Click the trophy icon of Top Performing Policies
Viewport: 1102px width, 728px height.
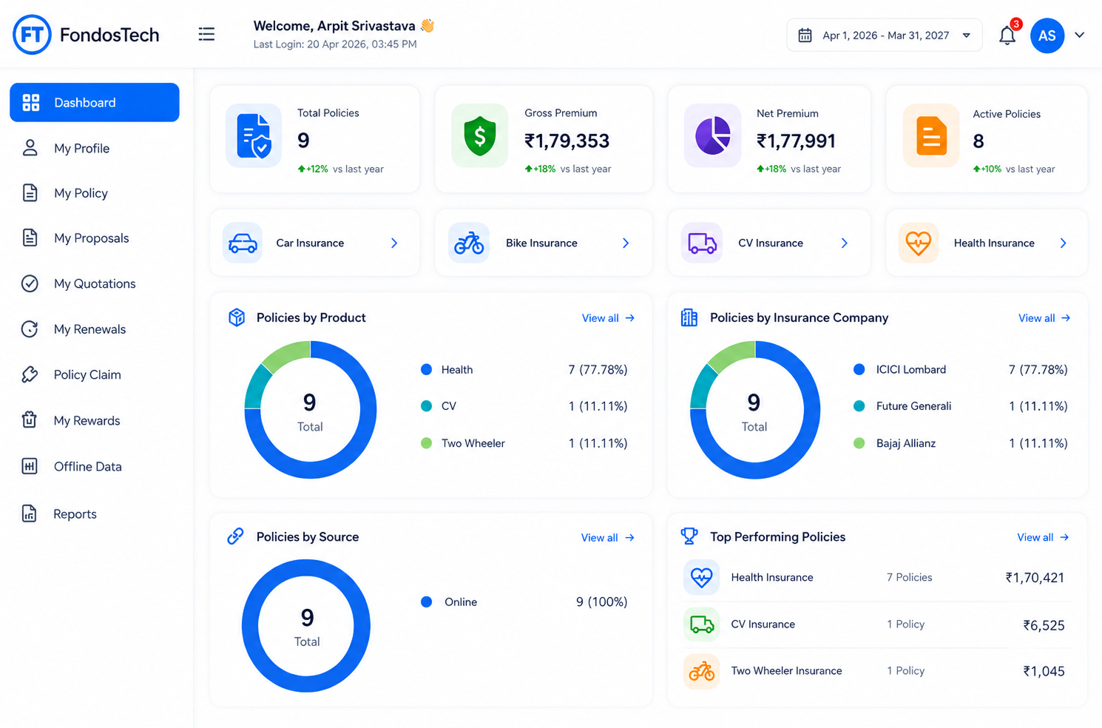click(689, 536)
